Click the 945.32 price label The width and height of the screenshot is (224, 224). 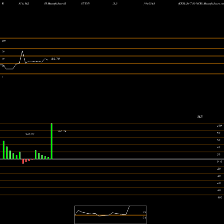pos(30,134)
